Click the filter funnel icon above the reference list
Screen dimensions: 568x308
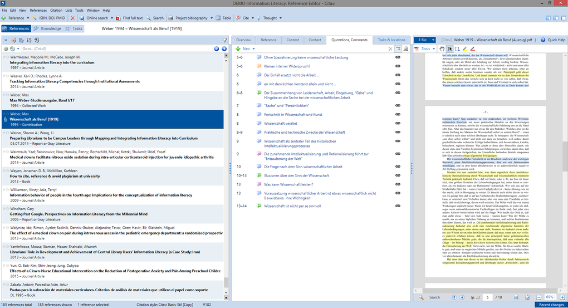224,40
